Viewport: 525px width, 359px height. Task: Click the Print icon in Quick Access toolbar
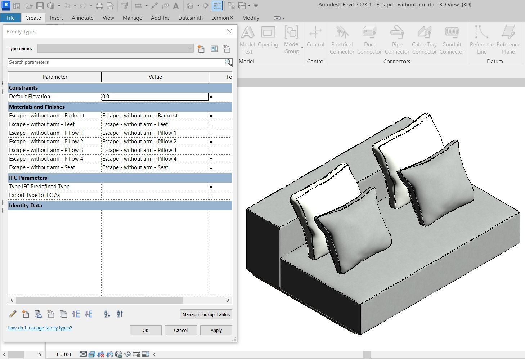tap(99, 6)
